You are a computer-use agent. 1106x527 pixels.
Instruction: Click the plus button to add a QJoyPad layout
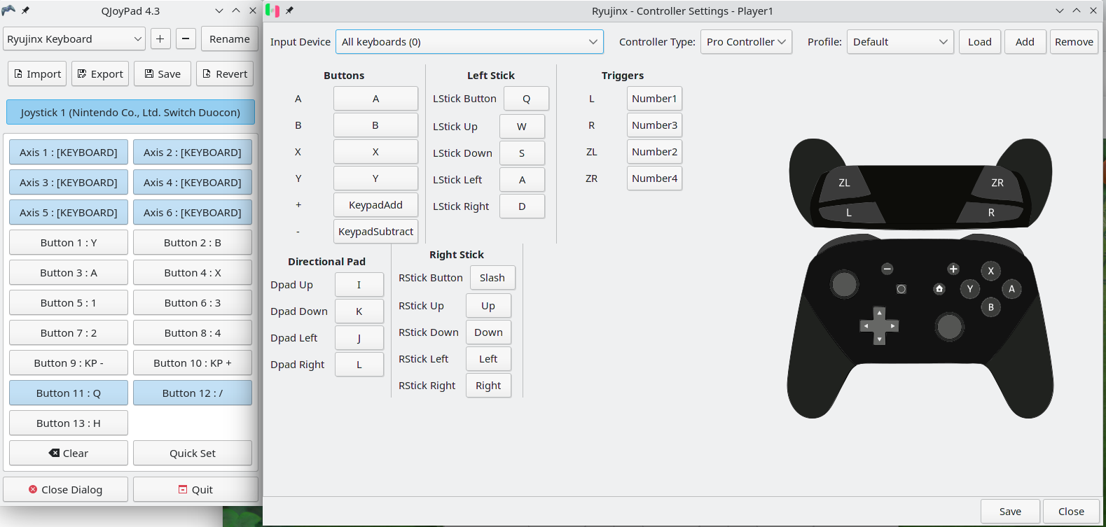[x=160, y=39]
